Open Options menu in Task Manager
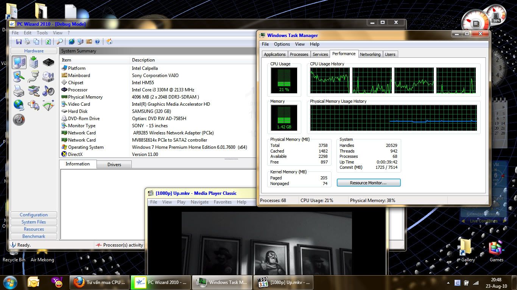This screenshot has width=517, height=290. pyautogui.click(x=282, y=44)
